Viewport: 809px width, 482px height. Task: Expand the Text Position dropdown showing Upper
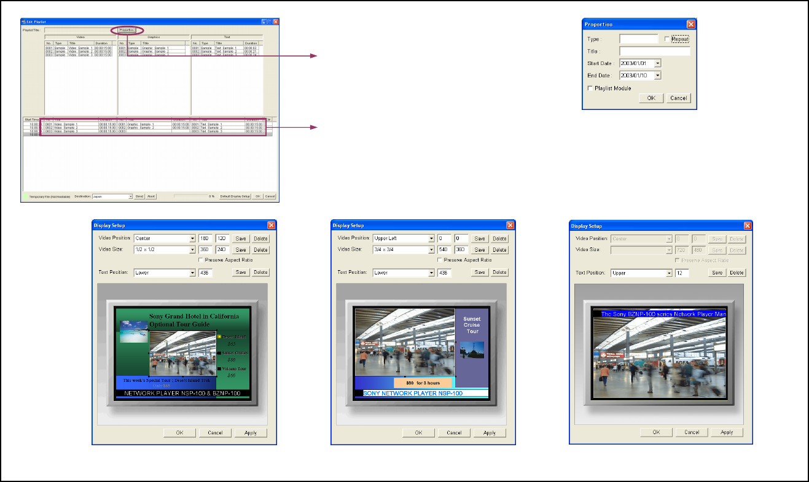669,273
